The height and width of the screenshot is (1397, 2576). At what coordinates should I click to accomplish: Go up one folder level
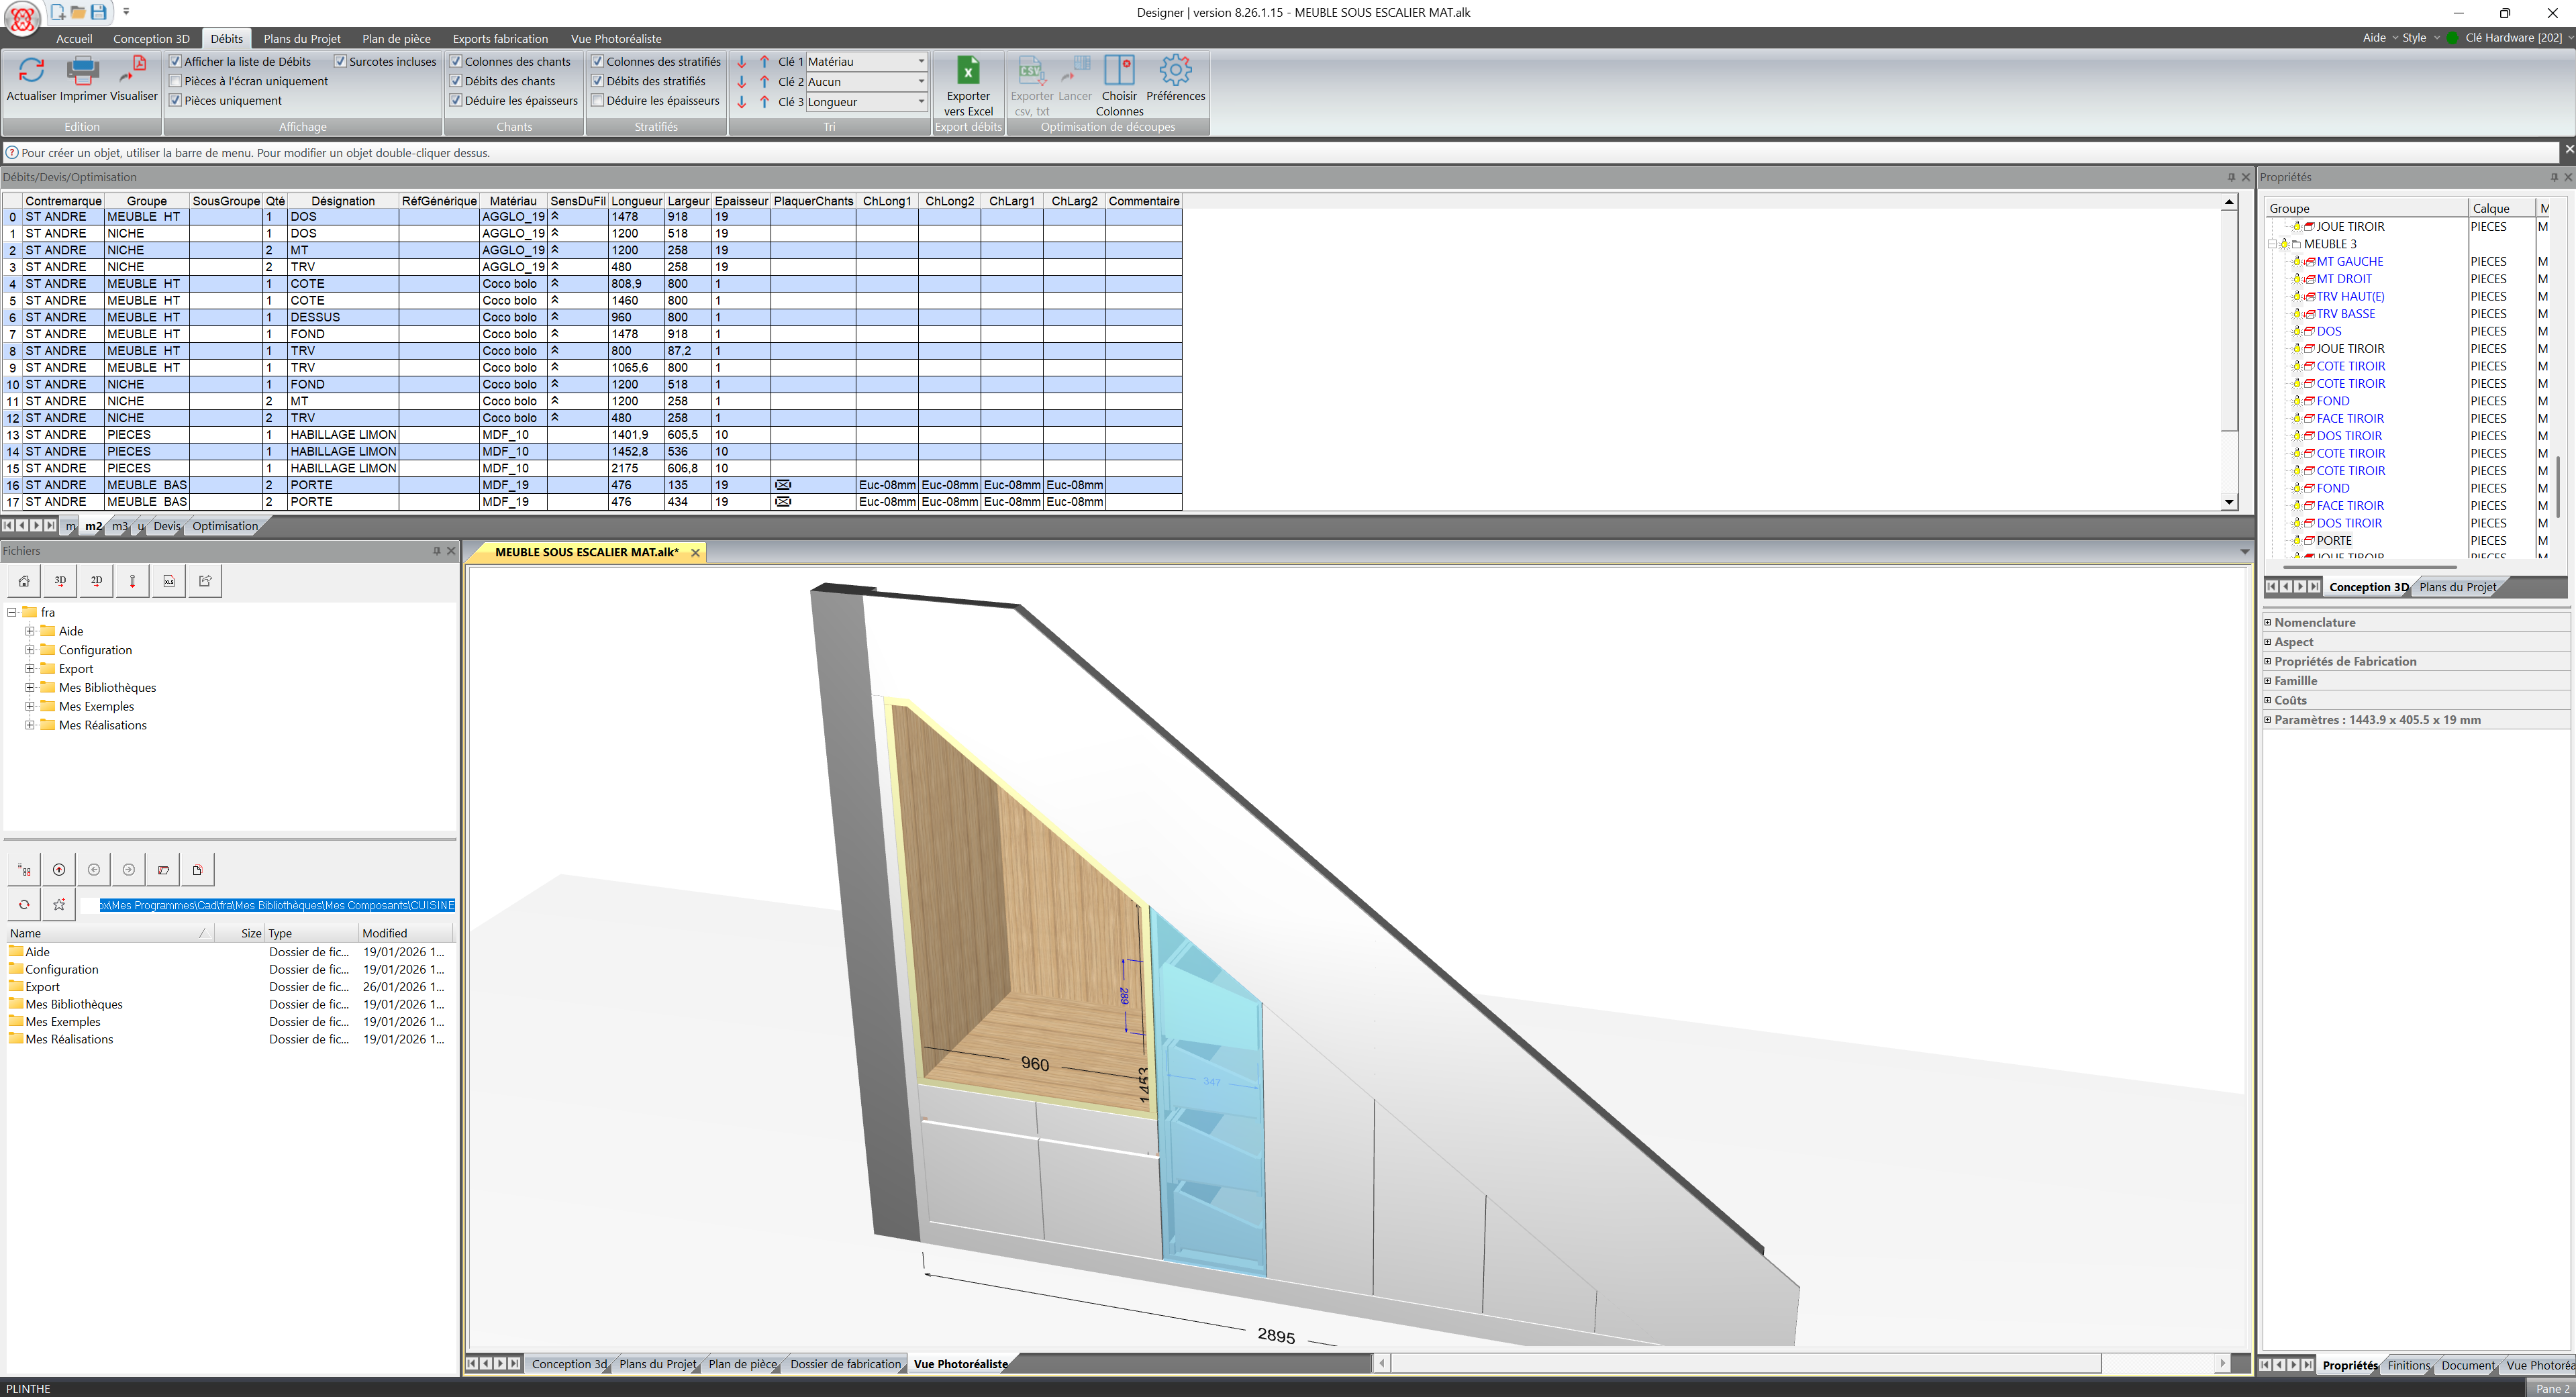[x=59, y=870]
